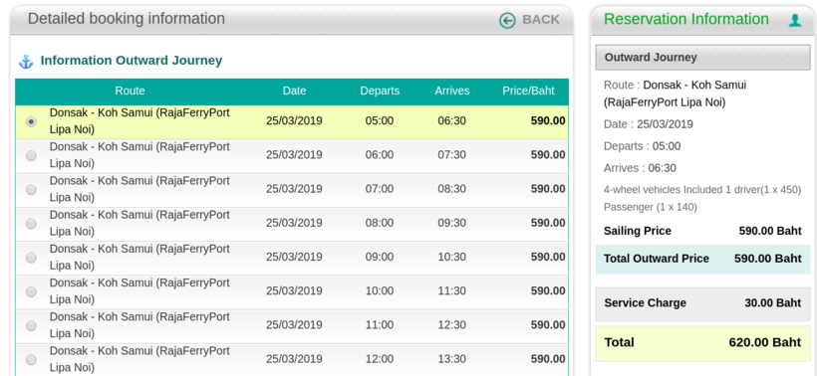817x376 pixels.
Task: Click the Detailed booking information heading
Action: (x=127, y=19)
